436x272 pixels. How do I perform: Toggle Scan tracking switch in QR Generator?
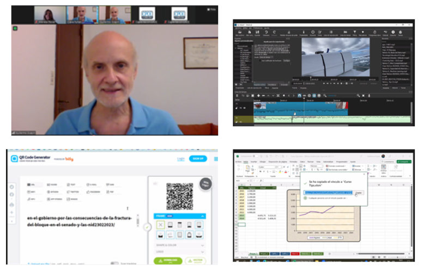click(x=114, y=263)
